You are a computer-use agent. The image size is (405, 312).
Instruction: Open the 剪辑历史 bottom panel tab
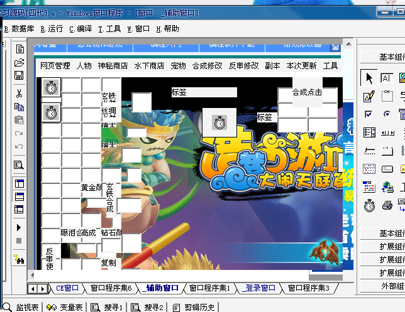194,307
